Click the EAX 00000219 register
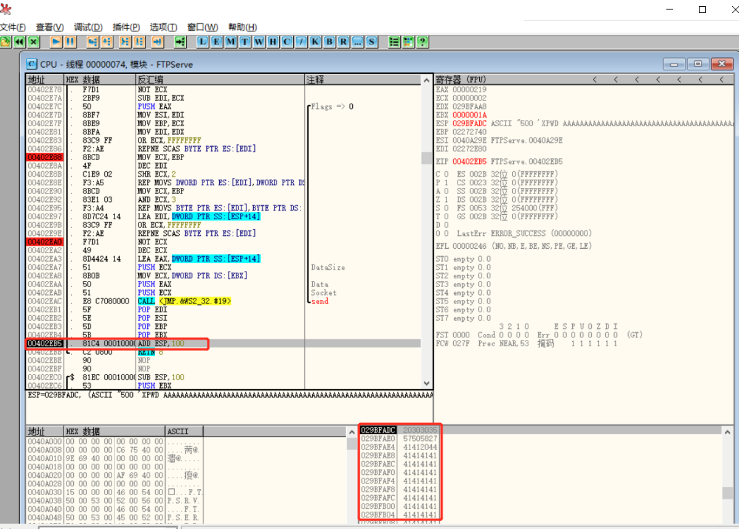 pos(461,89)
